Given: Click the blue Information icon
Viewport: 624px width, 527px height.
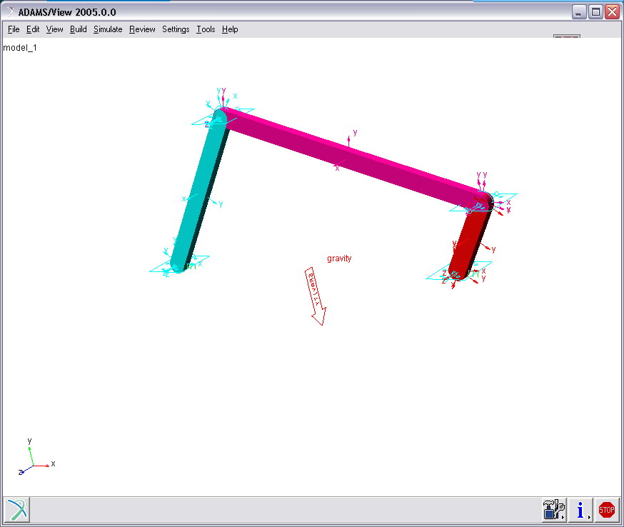Looking at the screenshot, I should [x=580, y=510].
